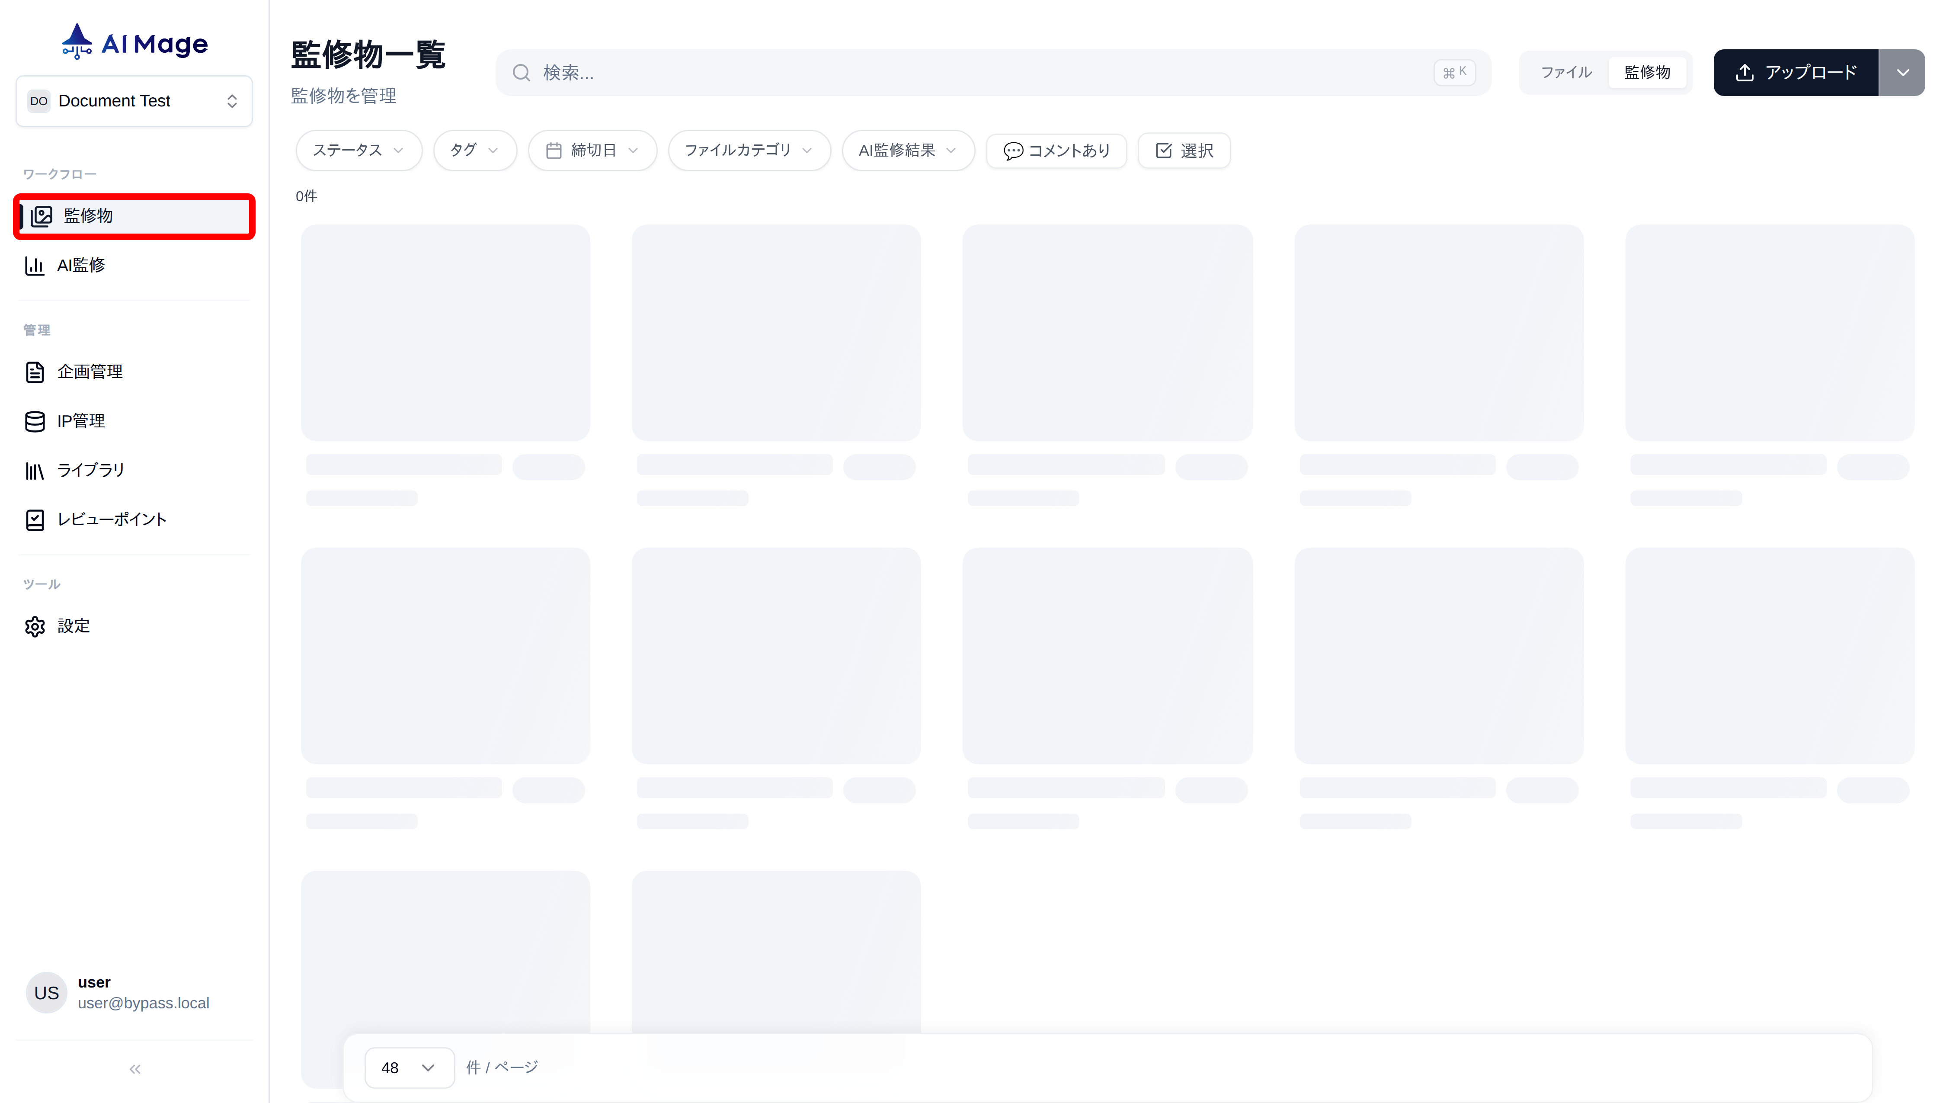Screen dimensions: 1946x1103
Task: Switch view toggle to ファイル
Action: [x=1566, y=73]
